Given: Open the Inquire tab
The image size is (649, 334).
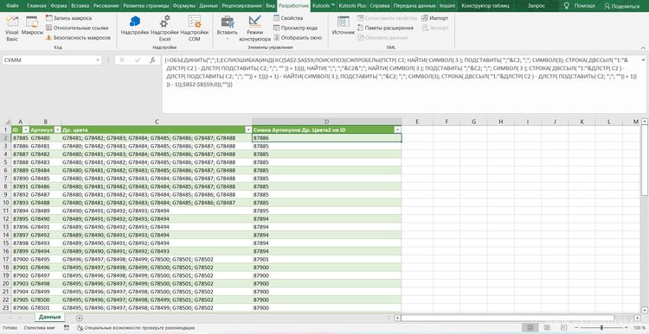Looking at the screenshot, I should point(447,6).
